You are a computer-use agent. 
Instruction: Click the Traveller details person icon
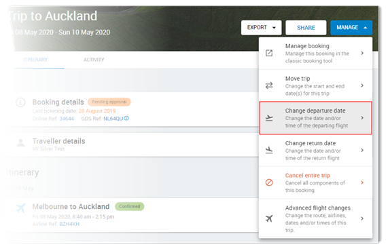(20, 142)
